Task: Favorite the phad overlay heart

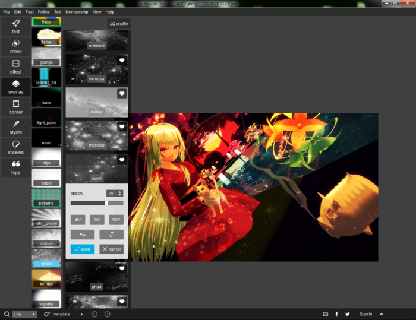Action: [x=122, y=268]
